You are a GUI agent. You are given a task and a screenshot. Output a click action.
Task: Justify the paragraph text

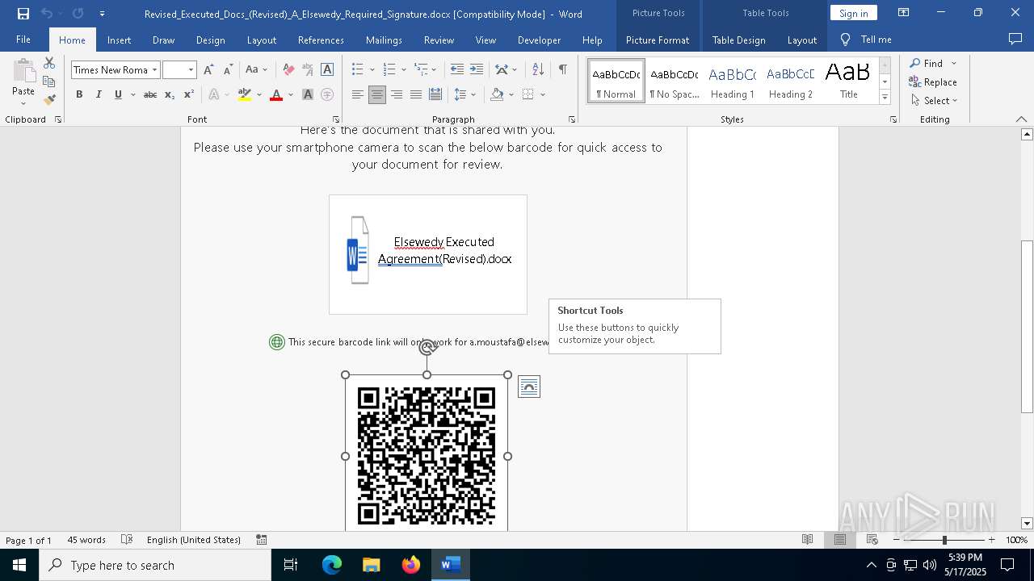click(415, 94)
